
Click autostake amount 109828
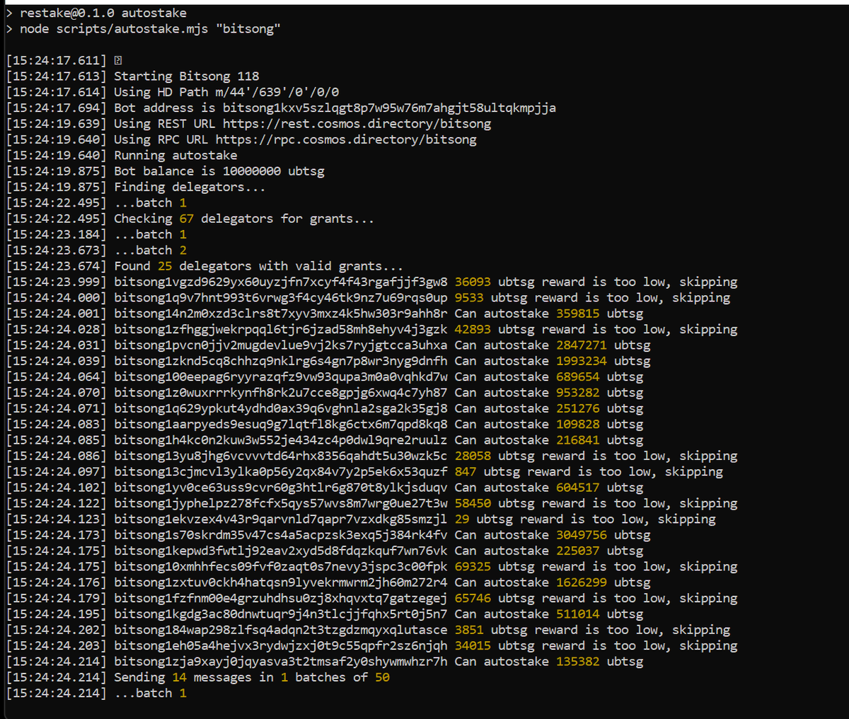tap(577, 425)
